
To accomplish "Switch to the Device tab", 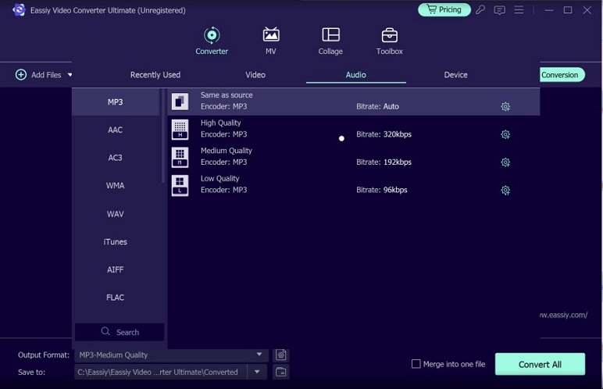I will 455,75.
